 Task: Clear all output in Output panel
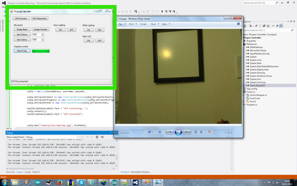pyautogui.click(x=97, y=137)
